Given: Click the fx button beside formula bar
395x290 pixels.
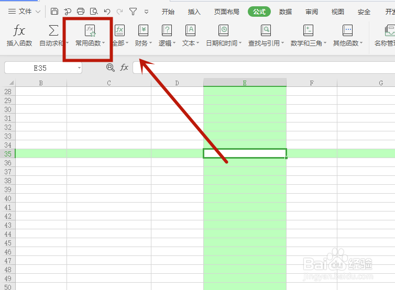Looking at the screenshot, I should coord(124,68).
